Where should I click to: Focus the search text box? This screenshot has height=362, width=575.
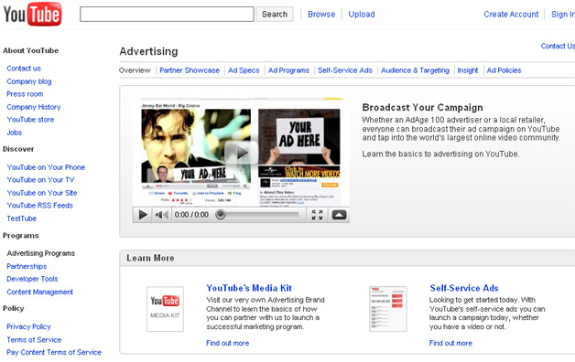pos(167,15)
